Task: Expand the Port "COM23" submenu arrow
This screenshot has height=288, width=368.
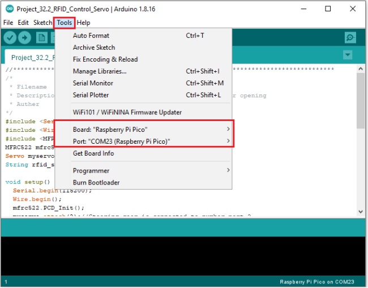Action: tap(228, 141)
